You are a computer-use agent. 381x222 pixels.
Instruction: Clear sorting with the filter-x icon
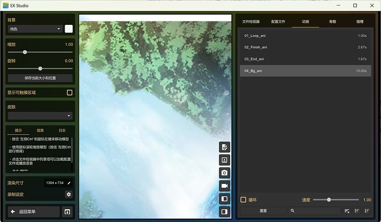point(347,211)
